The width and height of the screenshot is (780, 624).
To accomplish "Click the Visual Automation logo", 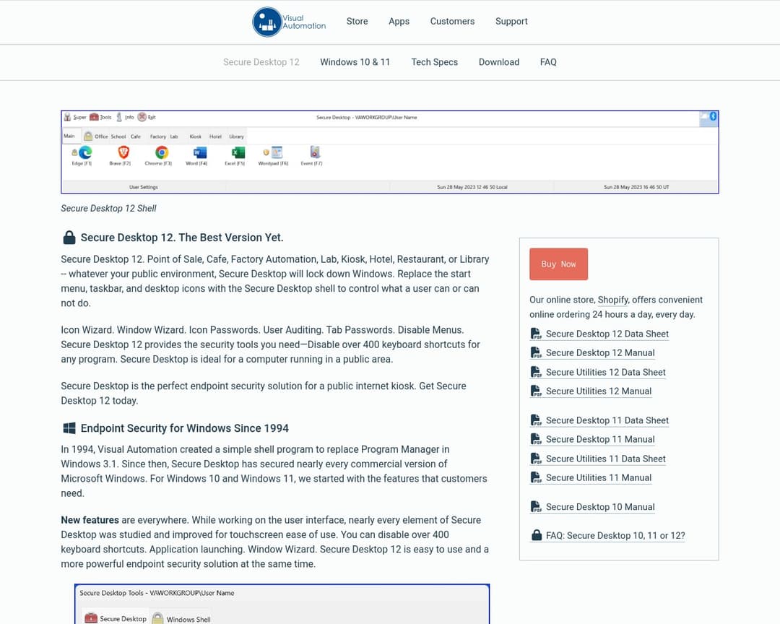I will [288, 22].
